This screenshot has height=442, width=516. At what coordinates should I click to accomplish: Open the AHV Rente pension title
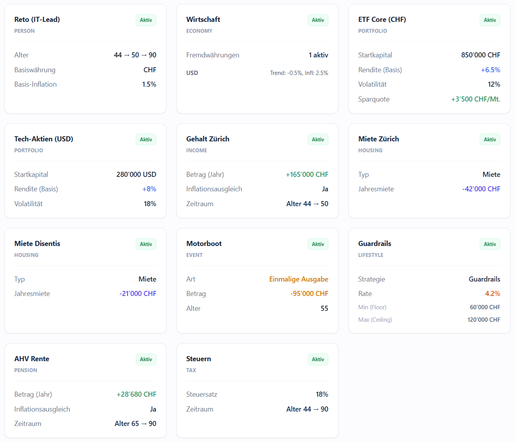32,359
